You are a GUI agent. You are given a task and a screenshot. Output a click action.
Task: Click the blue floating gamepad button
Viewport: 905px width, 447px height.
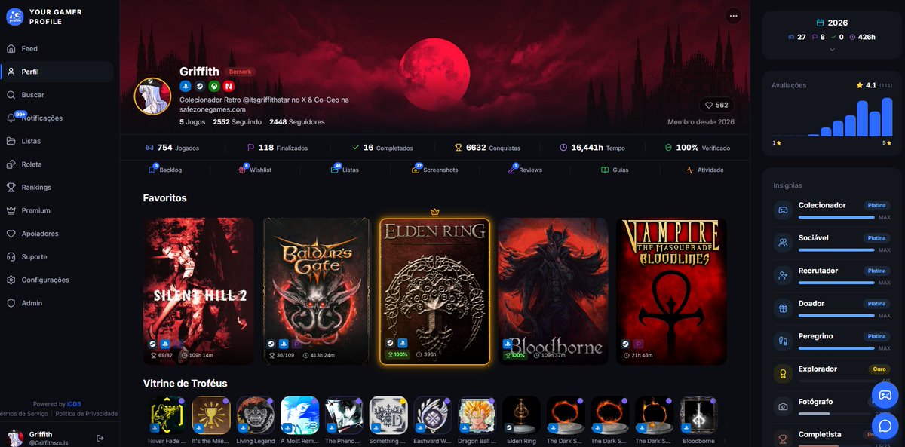(x=885, y=395)
